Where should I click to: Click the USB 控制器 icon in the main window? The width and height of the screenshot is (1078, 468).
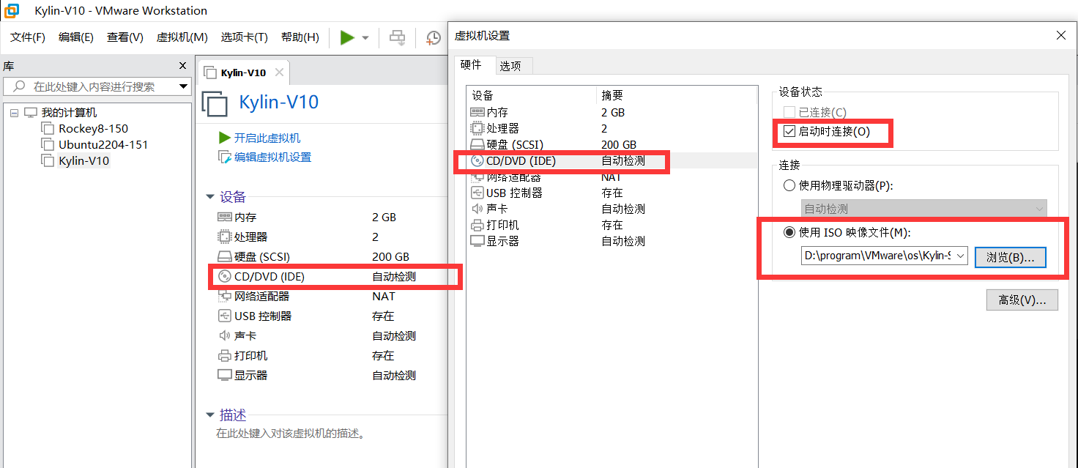pyautogui.click(x=224, y=316)
